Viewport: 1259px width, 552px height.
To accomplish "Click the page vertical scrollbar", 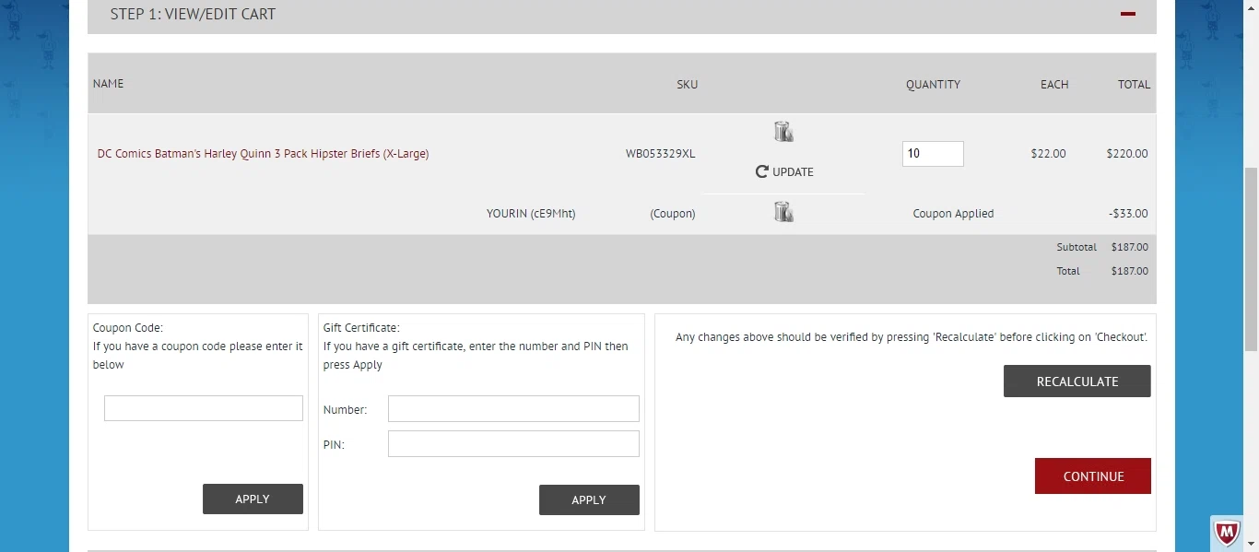I will click(x=1251, y=258).
